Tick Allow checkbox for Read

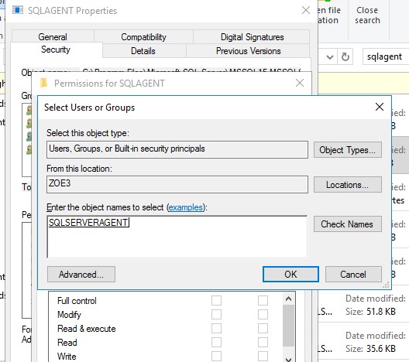pos(216,343)
